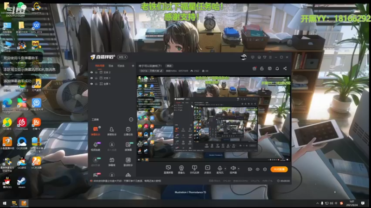Switch to the second scene tab
The height and width of the screenshot is (208, 371).
[x=111, y=66]
